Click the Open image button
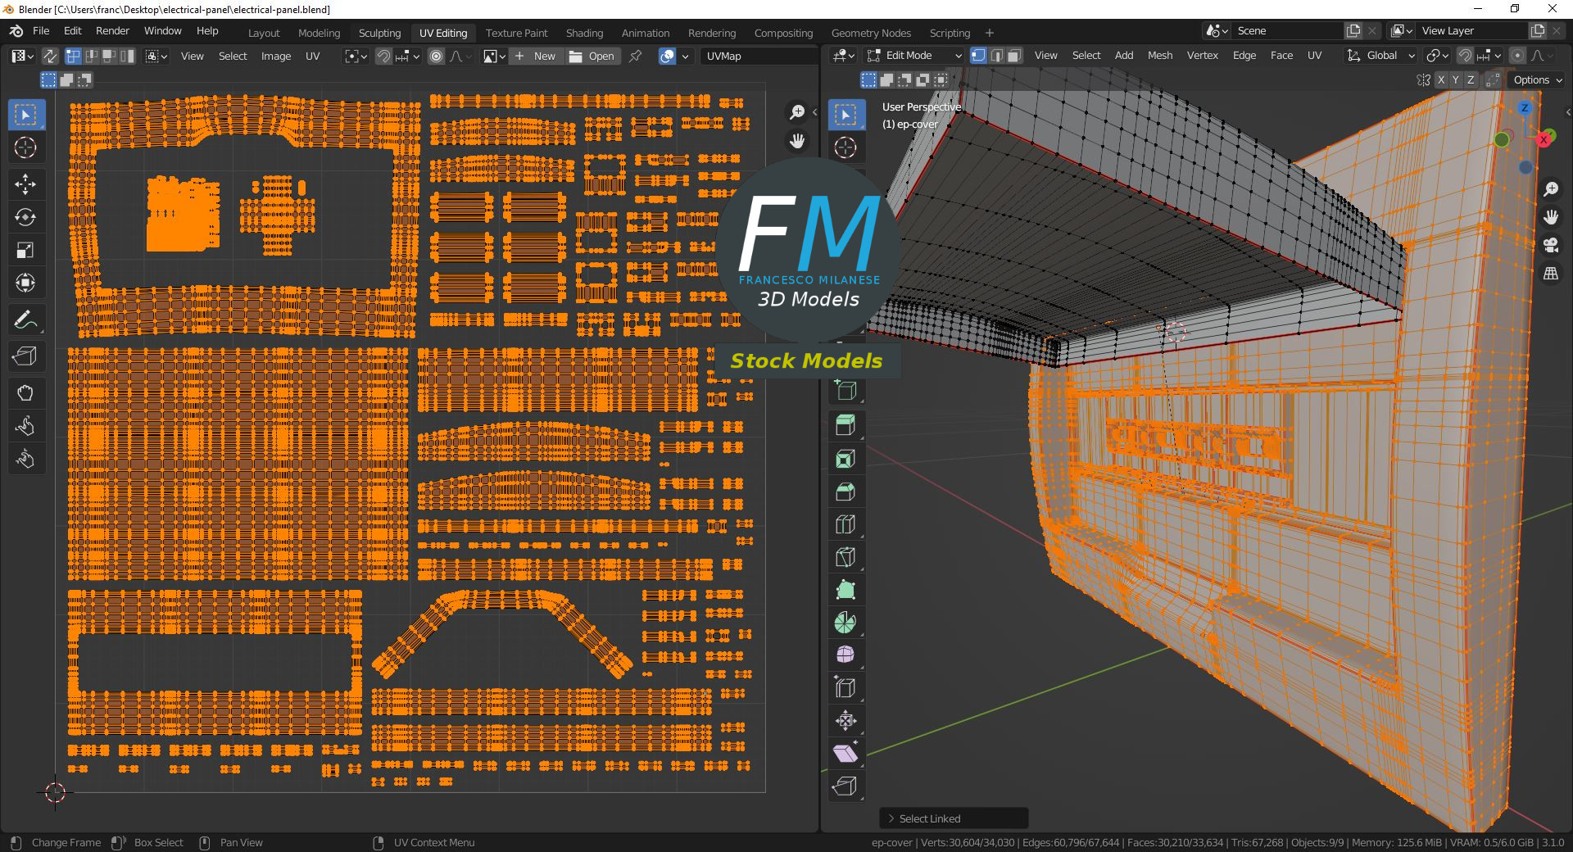The height and width of the screenshot is (852, 1573). coord(592,56)
